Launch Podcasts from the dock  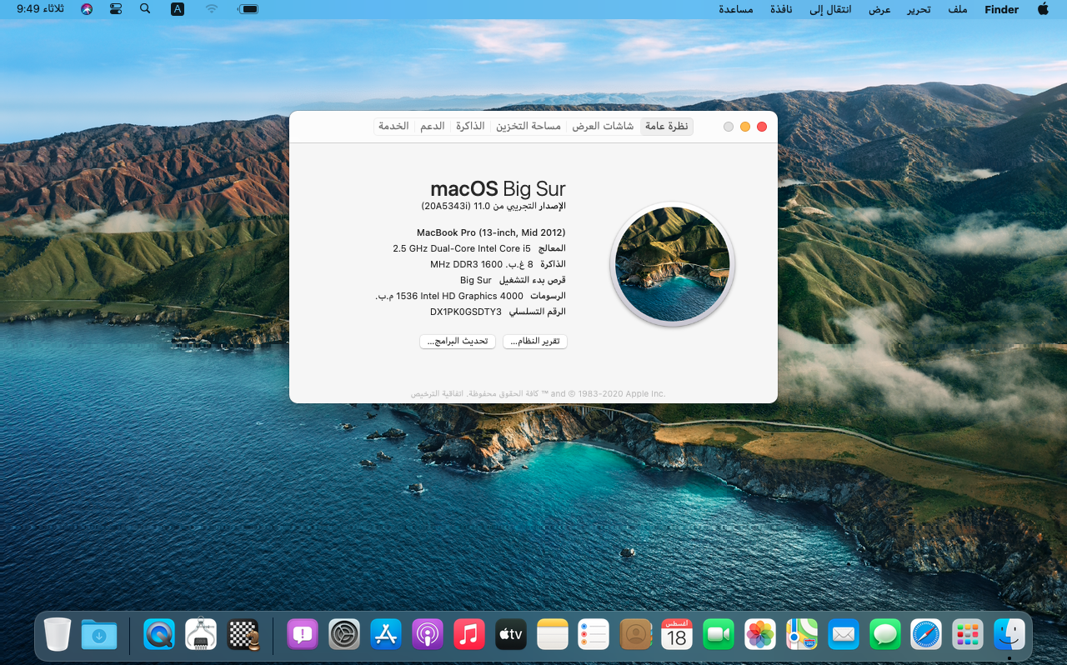428,634
